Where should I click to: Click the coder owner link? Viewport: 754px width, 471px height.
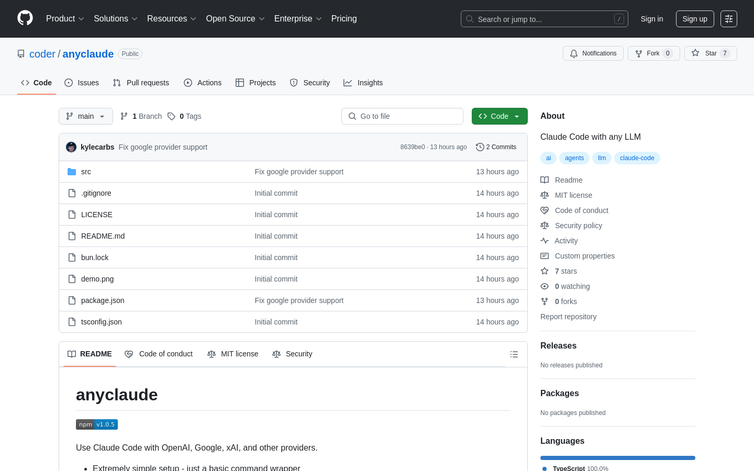point(42,54)
